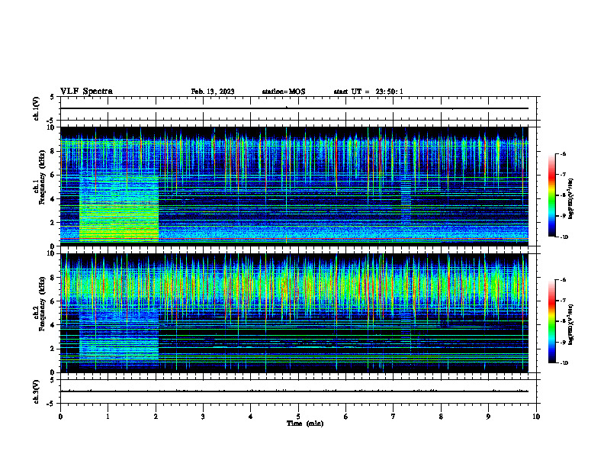The width and height of the screenshot is (604, 467).
Task: Click the time axis tick label '5'
Action: [298, 417]
